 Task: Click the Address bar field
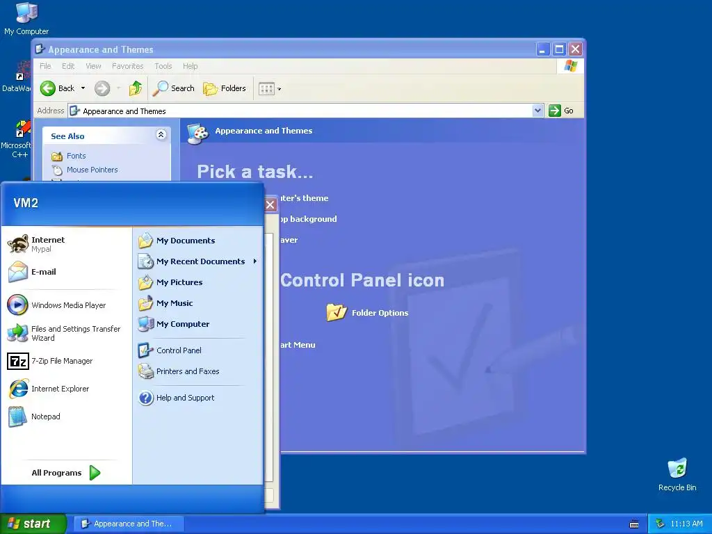tap(300, 111)
